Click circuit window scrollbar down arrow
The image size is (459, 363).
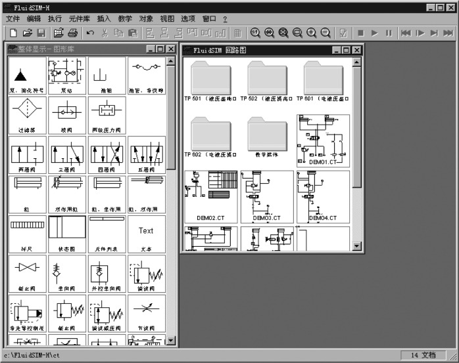[356, 246]
